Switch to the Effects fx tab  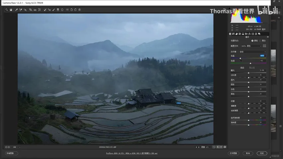[249, 34]
